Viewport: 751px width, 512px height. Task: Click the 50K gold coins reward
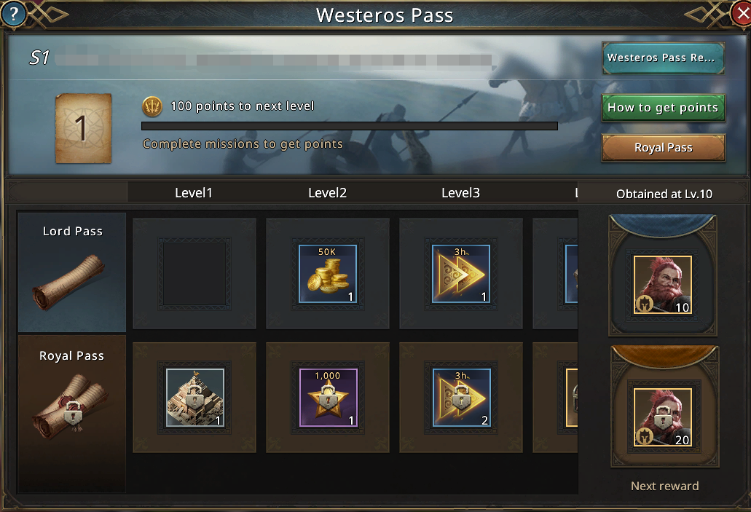328,274
